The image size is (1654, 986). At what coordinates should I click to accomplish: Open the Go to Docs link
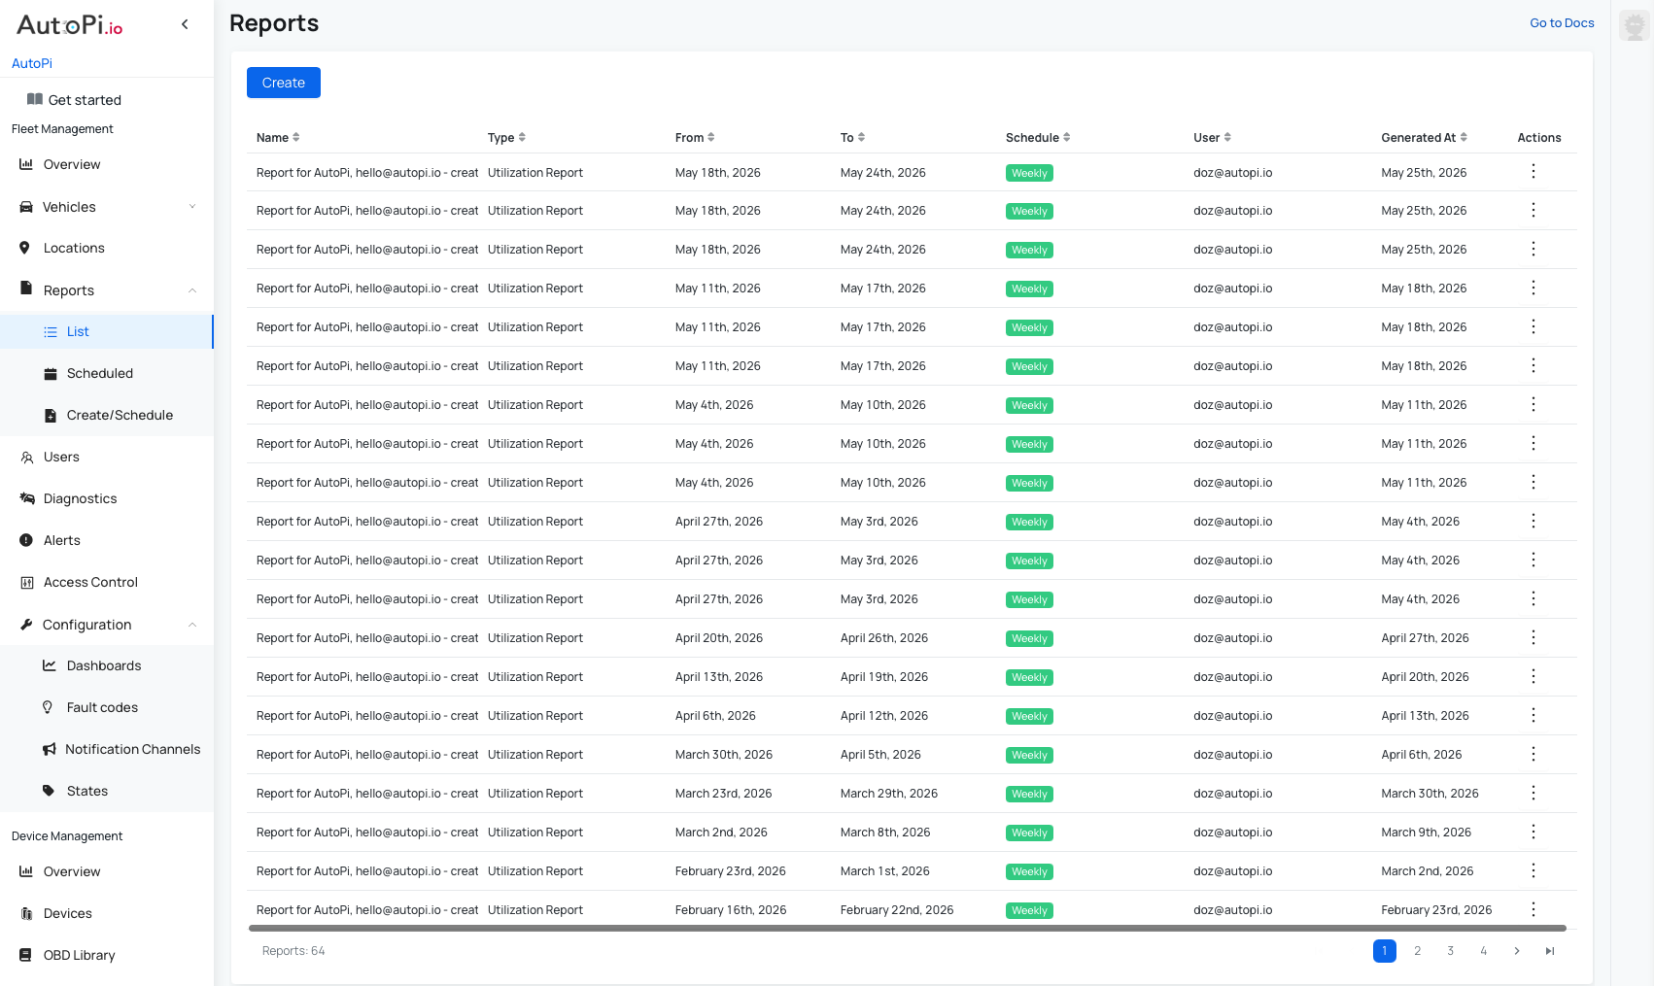pos(1562,22)
